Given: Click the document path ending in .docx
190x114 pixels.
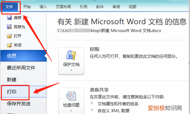Looking at the screenshot, I should 109,31.
